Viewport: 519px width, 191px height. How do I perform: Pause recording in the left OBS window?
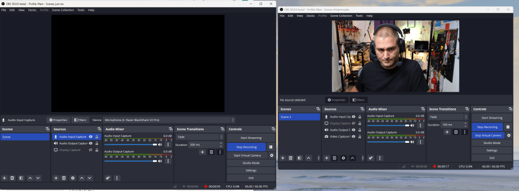pyautogui.click(x=271, y=147)
